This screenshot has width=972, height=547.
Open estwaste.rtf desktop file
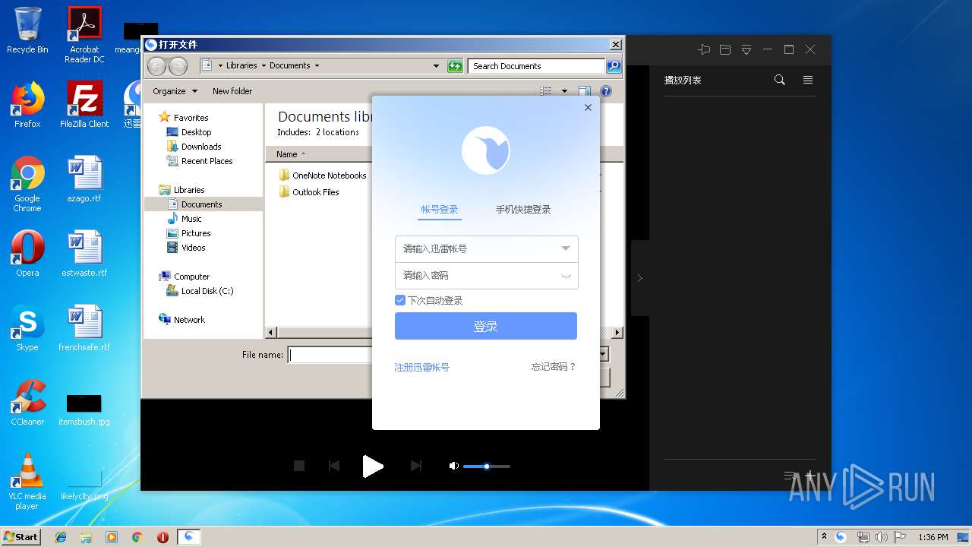tap(84, 254)
